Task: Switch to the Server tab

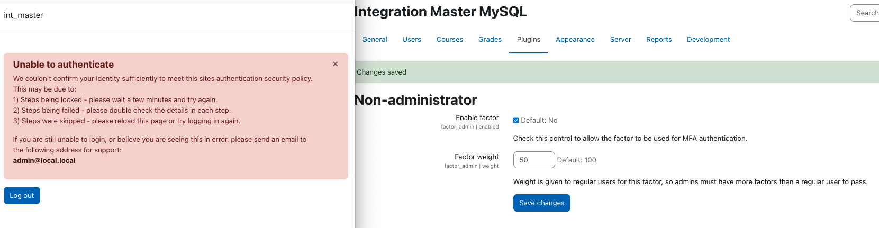Action: point(620,40)
